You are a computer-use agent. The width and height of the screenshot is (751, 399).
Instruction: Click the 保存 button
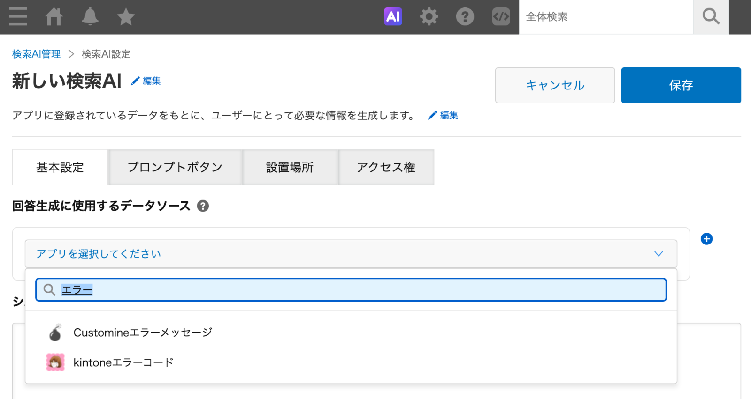(x=681, y=85)
